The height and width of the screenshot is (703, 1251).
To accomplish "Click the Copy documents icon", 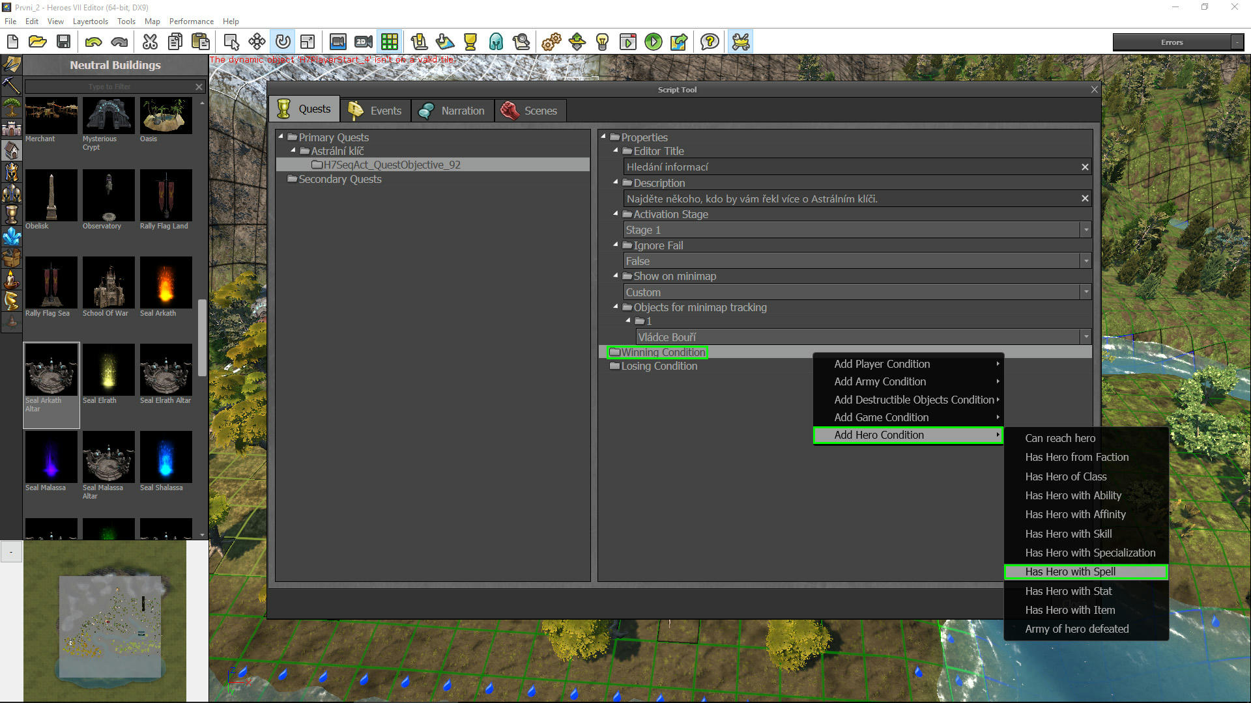I will (x=175, y=42).
